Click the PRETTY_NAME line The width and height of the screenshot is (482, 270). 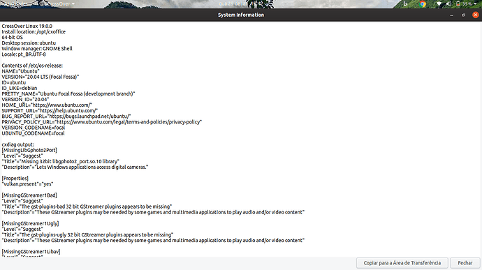pyautogui.click(x=68, y=93)
